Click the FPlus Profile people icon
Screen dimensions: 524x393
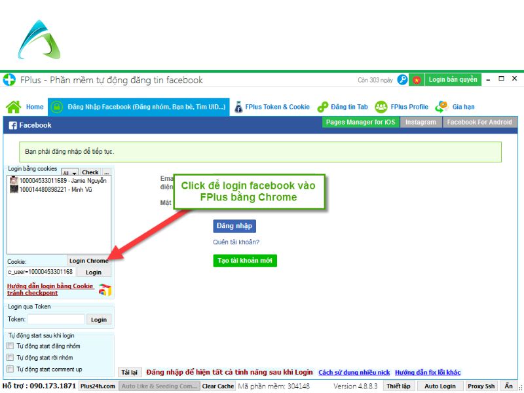pyautogui.click(x=381, y=107)
